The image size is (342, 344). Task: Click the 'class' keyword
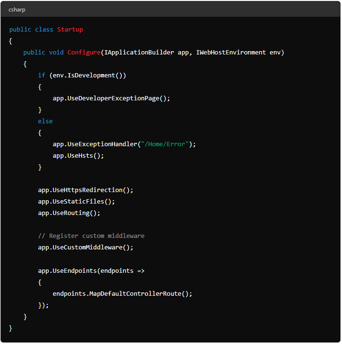[44, 30]
